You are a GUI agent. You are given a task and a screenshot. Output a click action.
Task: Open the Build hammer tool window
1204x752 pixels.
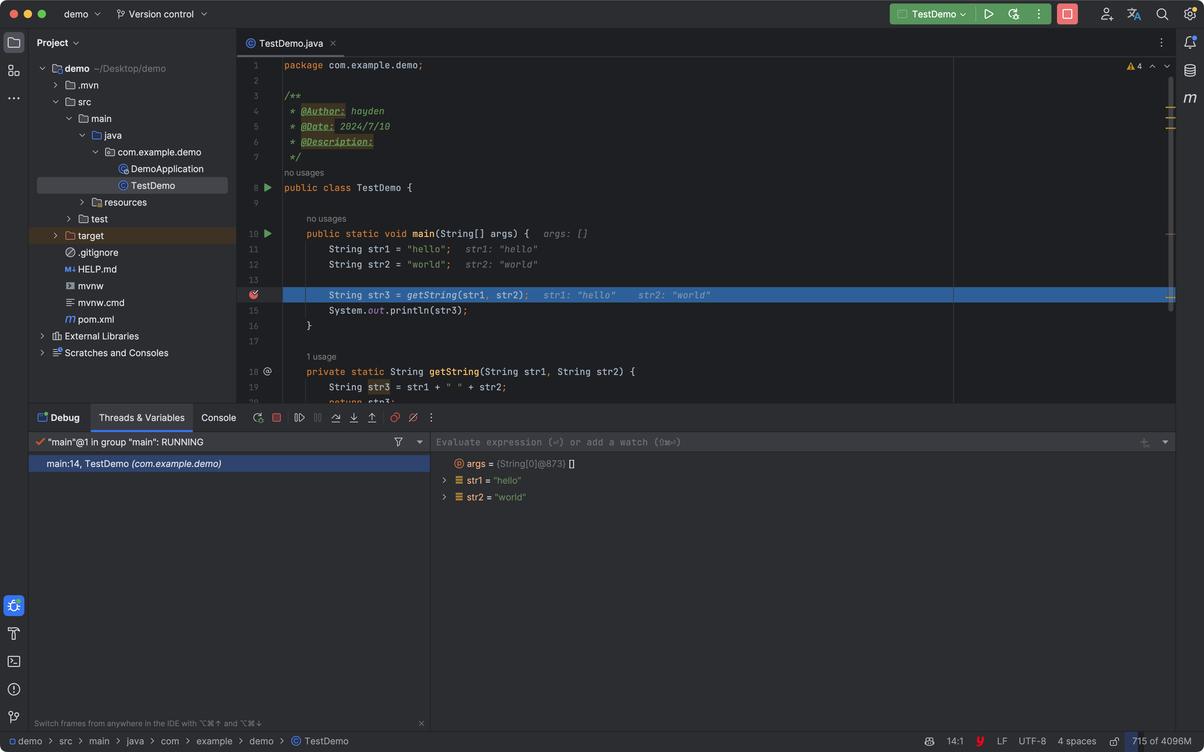[14, 634]
